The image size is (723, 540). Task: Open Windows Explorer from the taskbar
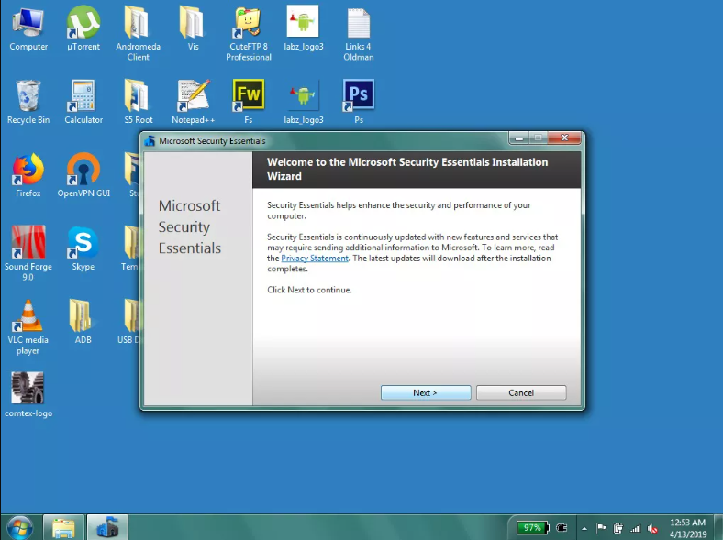tap(63, 528)
